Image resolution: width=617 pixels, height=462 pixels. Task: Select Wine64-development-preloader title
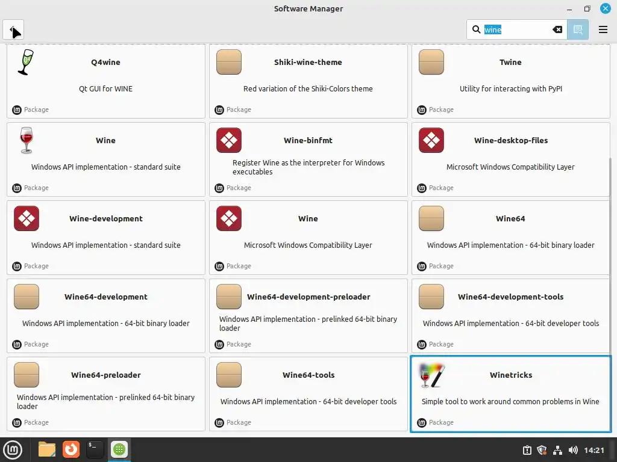point(308,297)
